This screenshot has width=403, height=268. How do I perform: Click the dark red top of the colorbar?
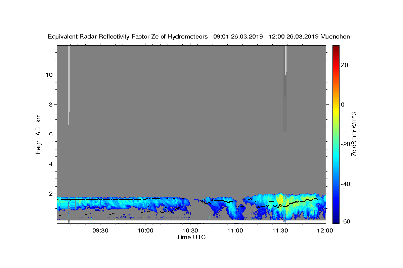[x=336, y=47]
